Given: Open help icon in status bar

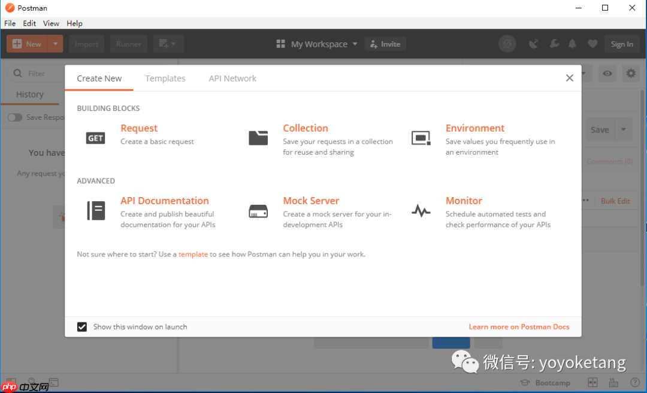Looking at the screenshot, I should [635, 382].
